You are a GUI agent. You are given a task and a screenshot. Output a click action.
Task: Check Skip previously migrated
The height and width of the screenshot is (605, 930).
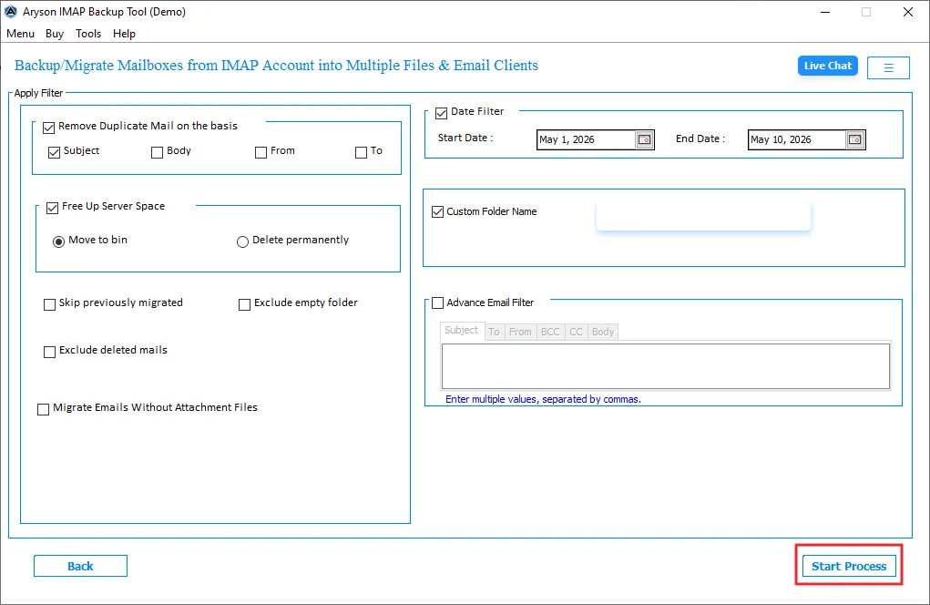pyautogui.click(x=49, y=304)
